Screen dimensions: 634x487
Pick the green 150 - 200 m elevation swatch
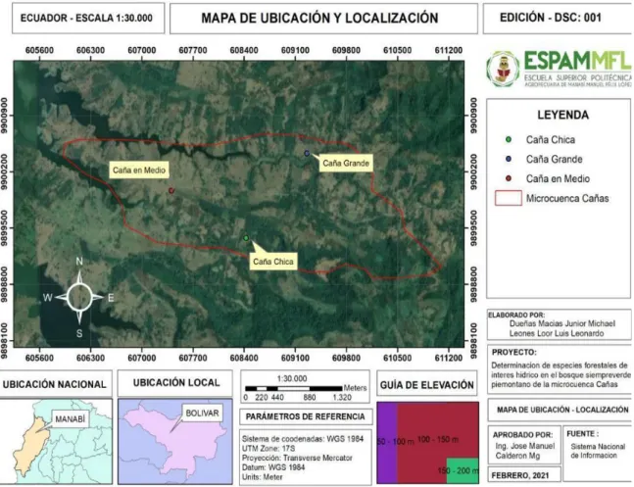coord(463,470)
